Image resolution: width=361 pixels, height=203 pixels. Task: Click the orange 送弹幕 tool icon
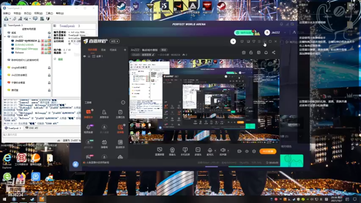pos(120,129)
